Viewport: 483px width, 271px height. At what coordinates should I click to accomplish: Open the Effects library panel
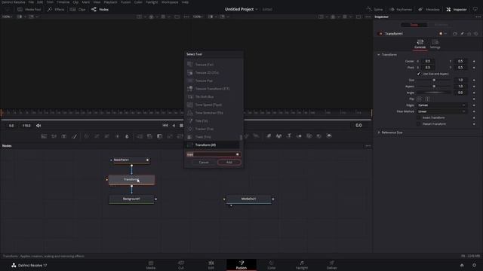coord(56,10)
